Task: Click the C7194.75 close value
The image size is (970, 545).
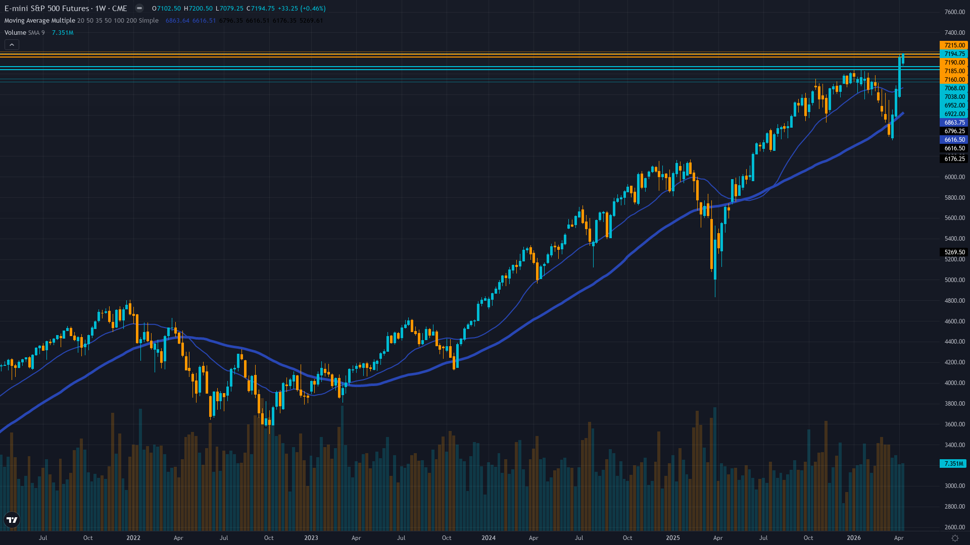Action: [x=261, y=9]
